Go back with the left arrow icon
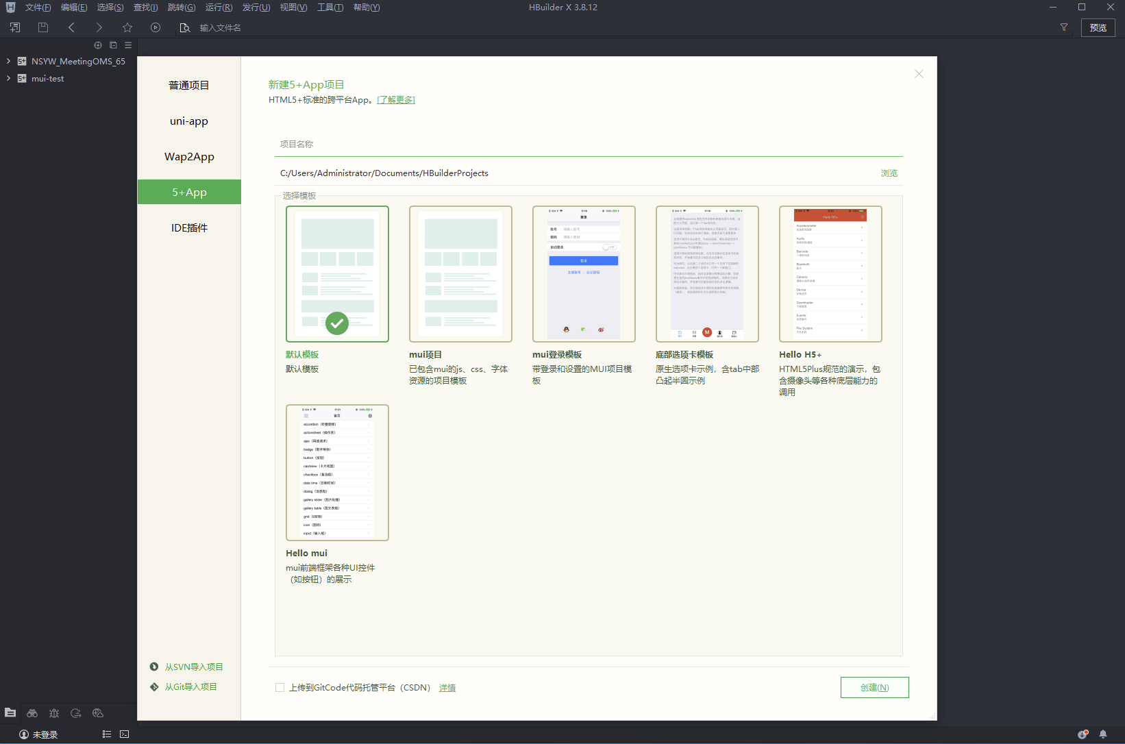1125x744 pixels. click(x=71, y=27)
